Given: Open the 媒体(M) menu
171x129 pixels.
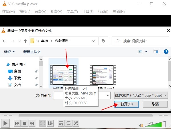Looking at the screenshot, I should coord(8,12).
